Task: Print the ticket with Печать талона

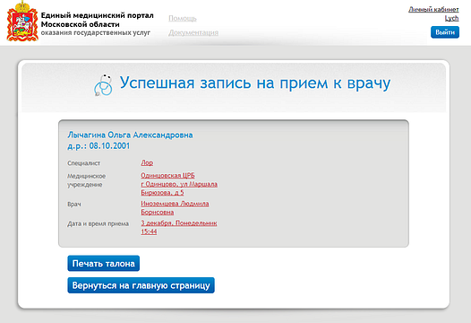Action: 103,264
